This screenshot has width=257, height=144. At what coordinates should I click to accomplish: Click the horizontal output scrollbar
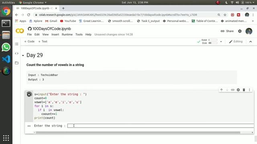click(138, 132)
